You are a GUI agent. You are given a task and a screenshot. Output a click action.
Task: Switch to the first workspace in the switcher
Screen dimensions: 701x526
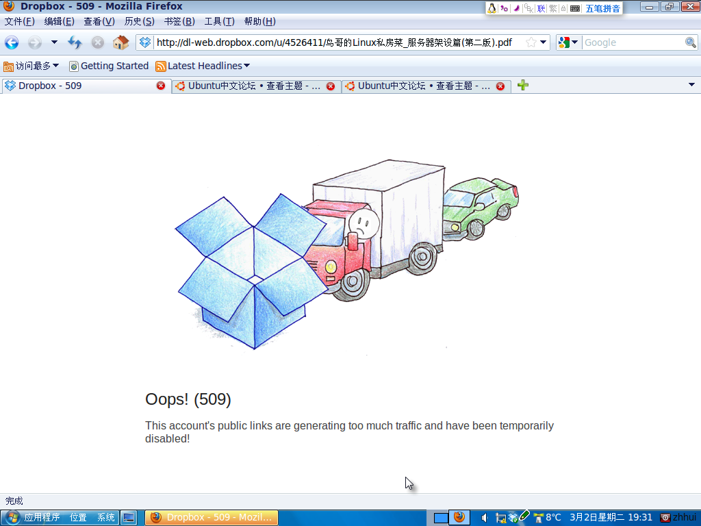pyautogui.click(x=441, y=518)
